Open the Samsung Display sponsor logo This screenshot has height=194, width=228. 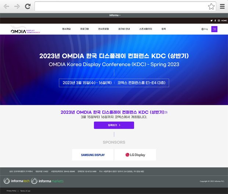point(93,155)
